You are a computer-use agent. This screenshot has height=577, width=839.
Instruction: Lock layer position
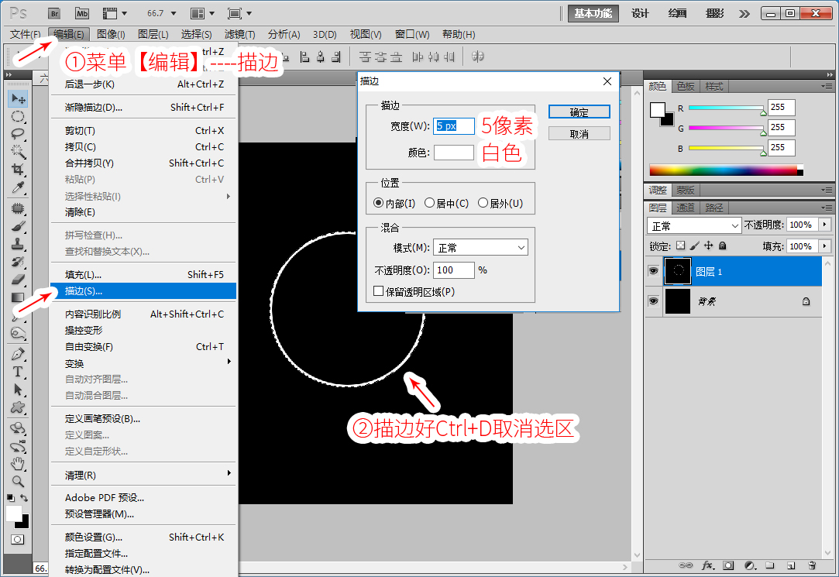click(708, 246)
